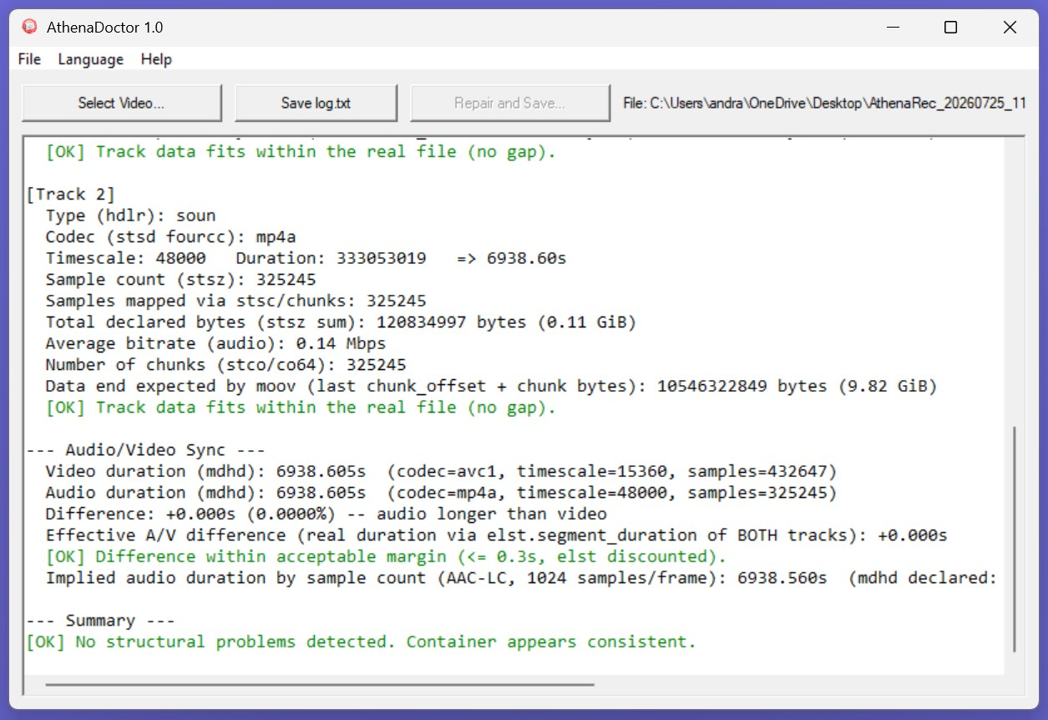Click the AthenaDoctor 1.0 window title text
The width and height of the screenshot is (1048, 720).
pos(104,28)
